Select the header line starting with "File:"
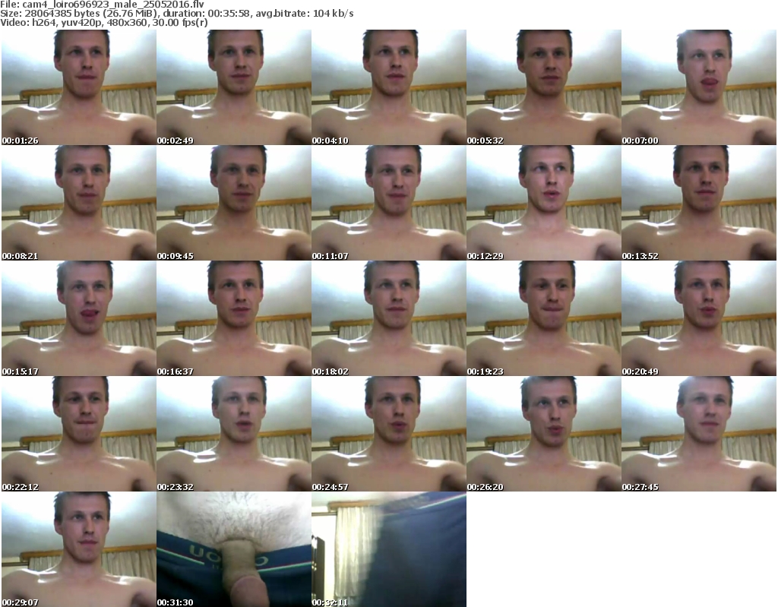Viewport: 778px width, 607px height. (x=103, y=5)
